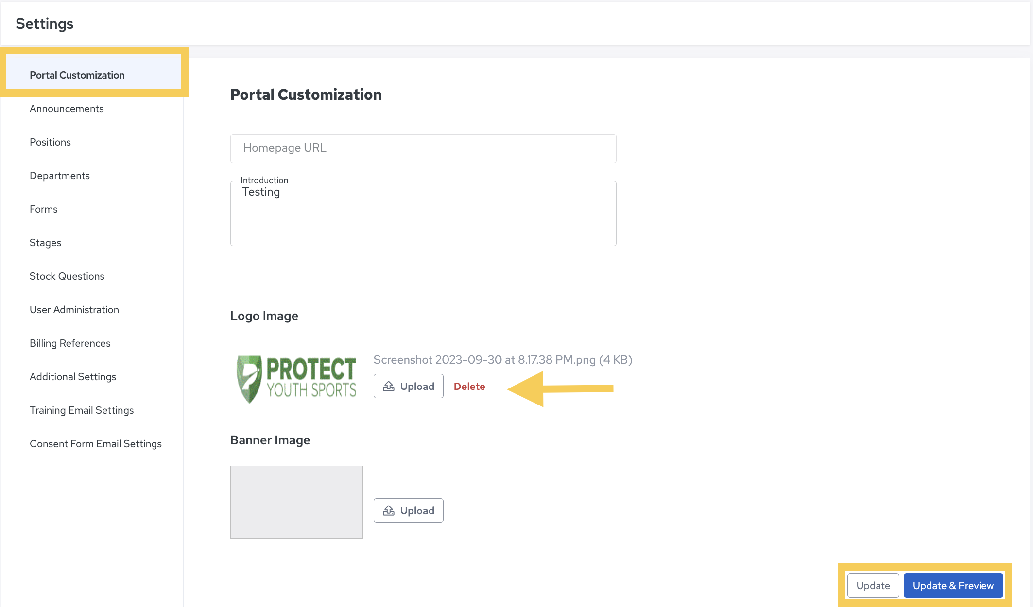The height and width of the screenshot is (607, 1033).
Task: Click the Update & Preview button
Action: pos(953,586)
